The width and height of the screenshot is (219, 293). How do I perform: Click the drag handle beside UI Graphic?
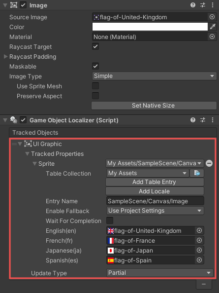tap(14, 144)
